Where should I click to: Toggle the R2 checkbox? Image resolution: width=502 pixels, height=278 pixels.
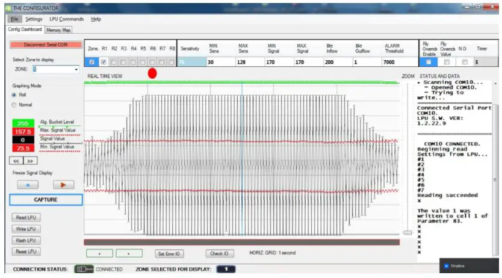pyautogui.click(x=113, y=62)
